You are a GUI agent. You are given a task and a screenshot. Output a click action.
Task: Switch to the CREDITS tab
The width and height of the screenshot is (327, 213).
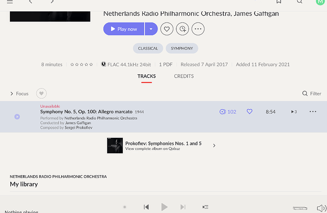tap(184, 76)
